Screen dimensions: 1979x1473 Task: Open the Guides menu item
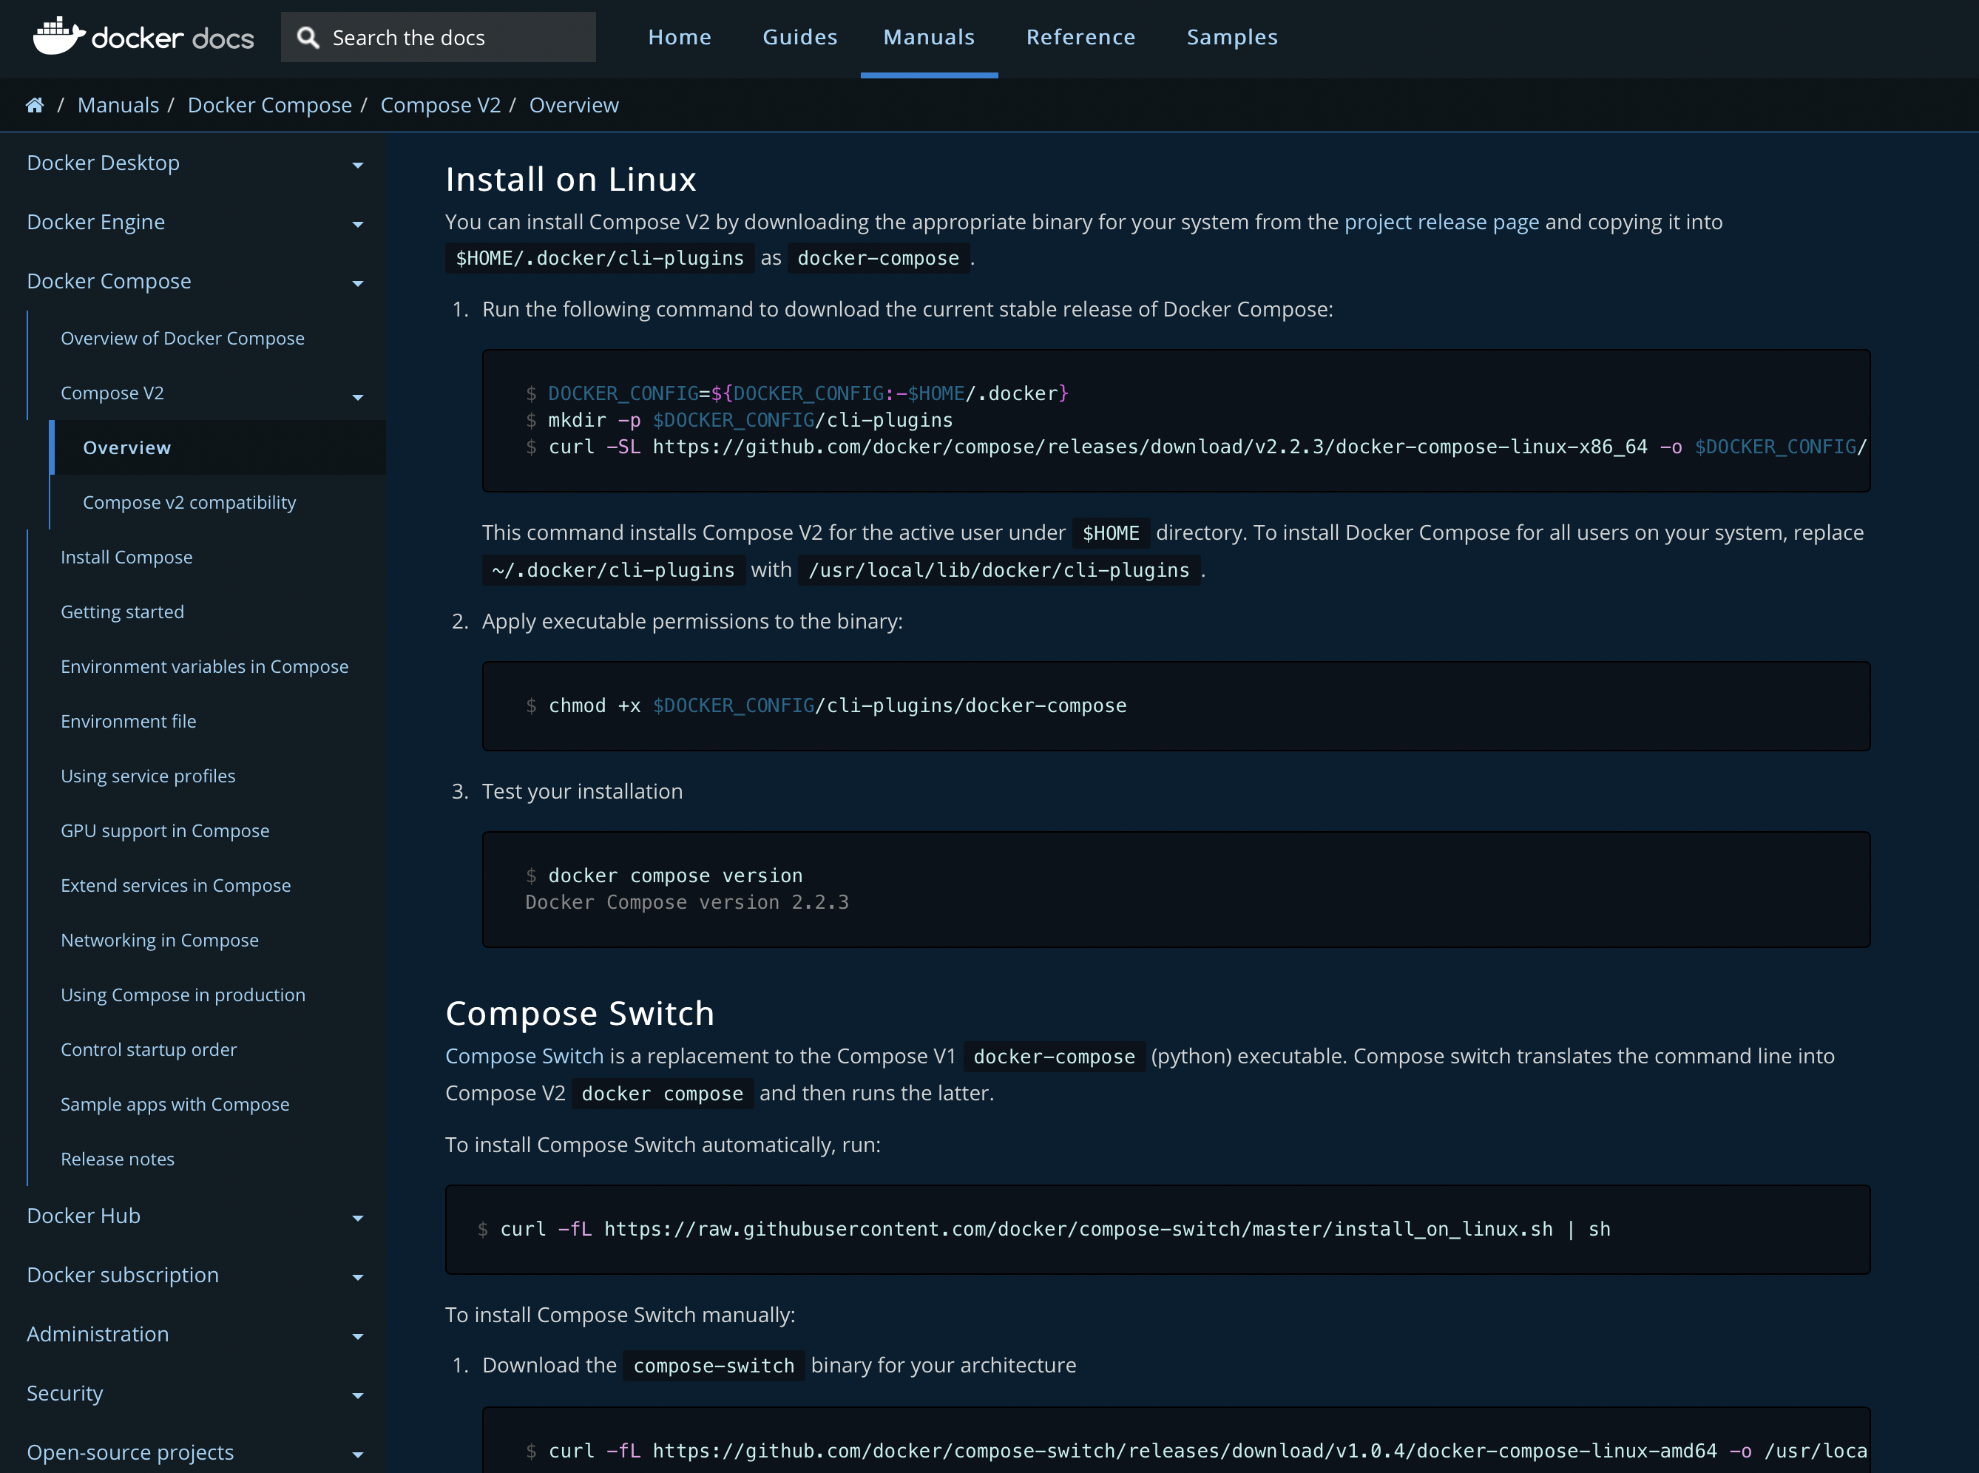pyautogui.click(x=800, y=36)
